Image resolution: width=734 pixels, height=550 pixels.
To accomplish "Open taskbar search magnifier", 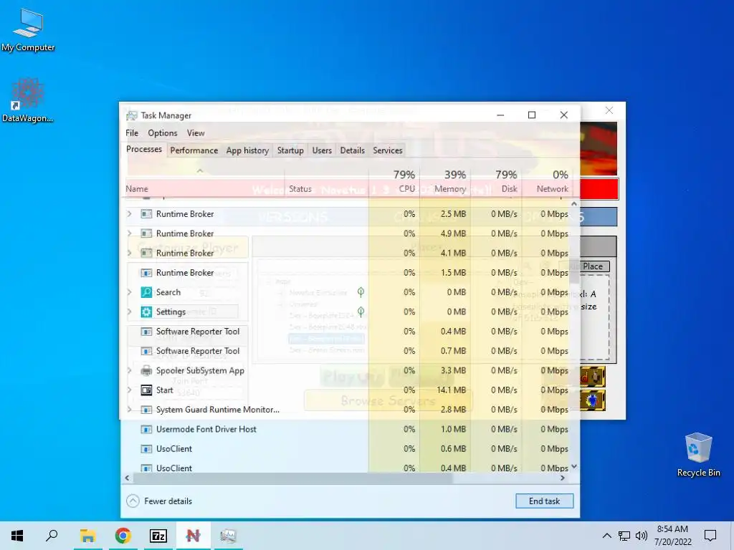I will click(52, 536).
